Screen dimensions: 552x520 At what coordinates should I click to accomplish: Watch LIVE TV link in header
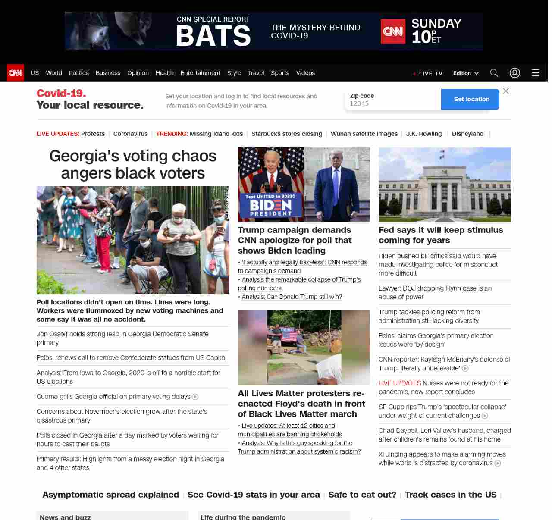(428, 73)
